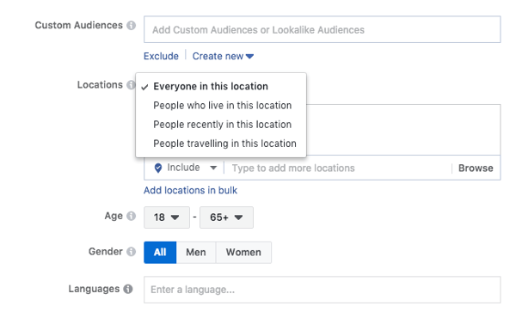Click the Exclude link
516x312 pixels.
click(161, 56)
